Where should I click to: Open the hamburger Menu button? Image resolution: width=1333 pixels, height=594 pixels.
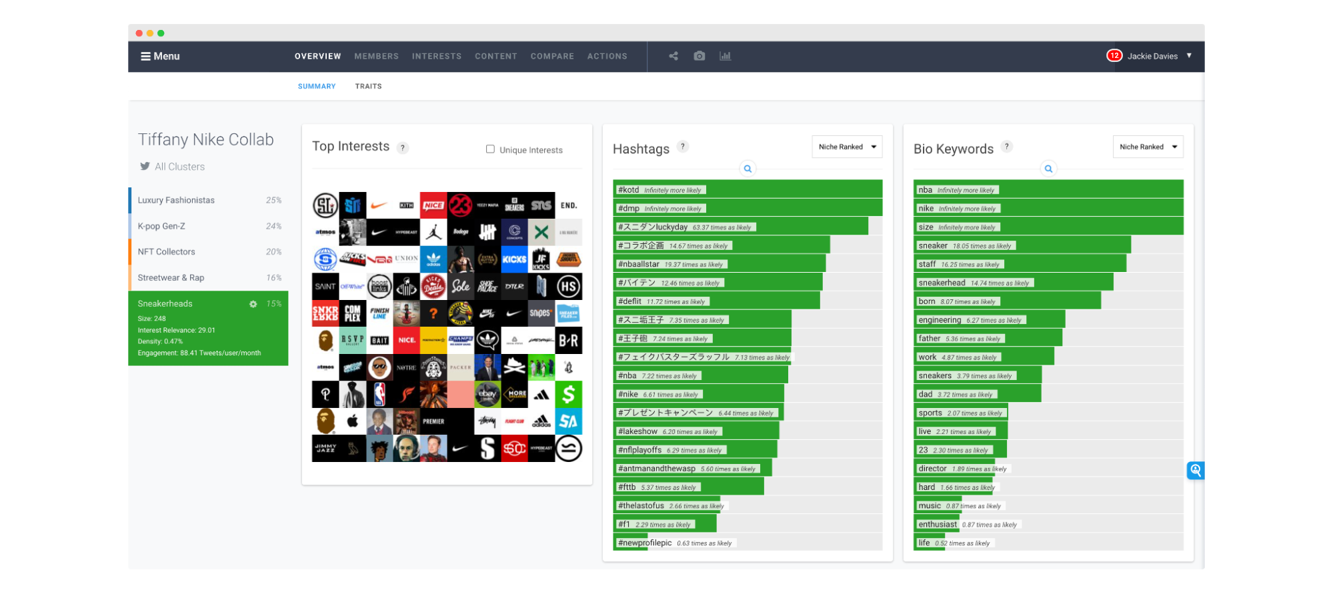[x=160, y=57]
